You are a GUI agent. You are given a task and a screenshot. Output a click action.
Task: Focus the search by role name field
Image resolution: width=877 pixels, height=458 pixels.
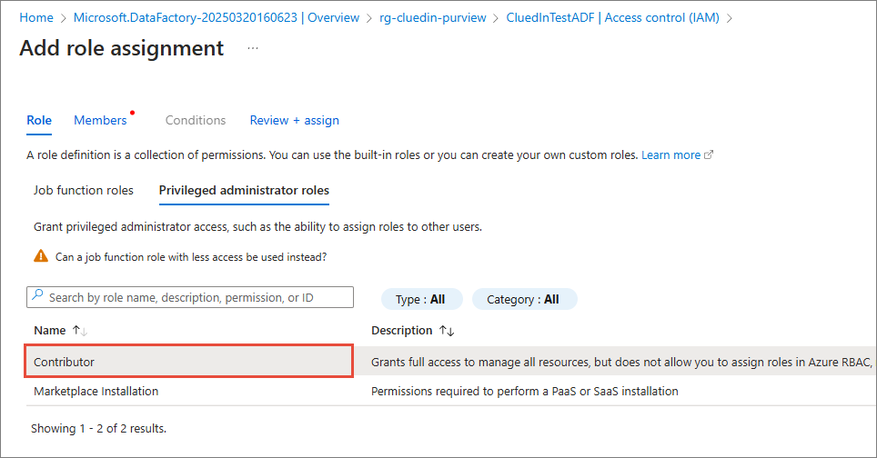coord(190,297)
